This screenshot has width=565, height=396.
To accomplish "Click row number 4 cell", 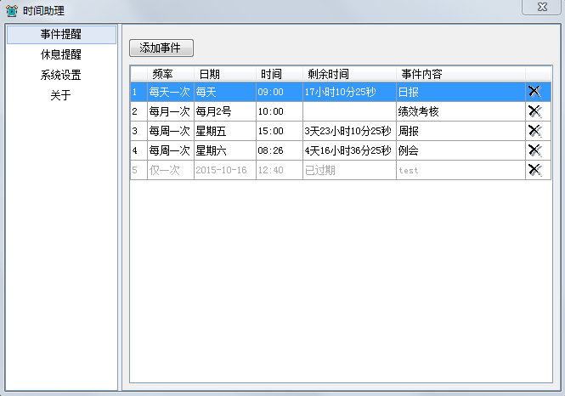I will point(138,150).
